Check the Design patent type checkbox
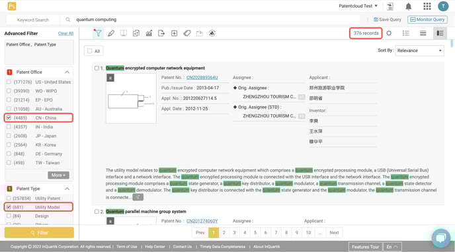Screen dimensions: 455x252 point(9,216)
